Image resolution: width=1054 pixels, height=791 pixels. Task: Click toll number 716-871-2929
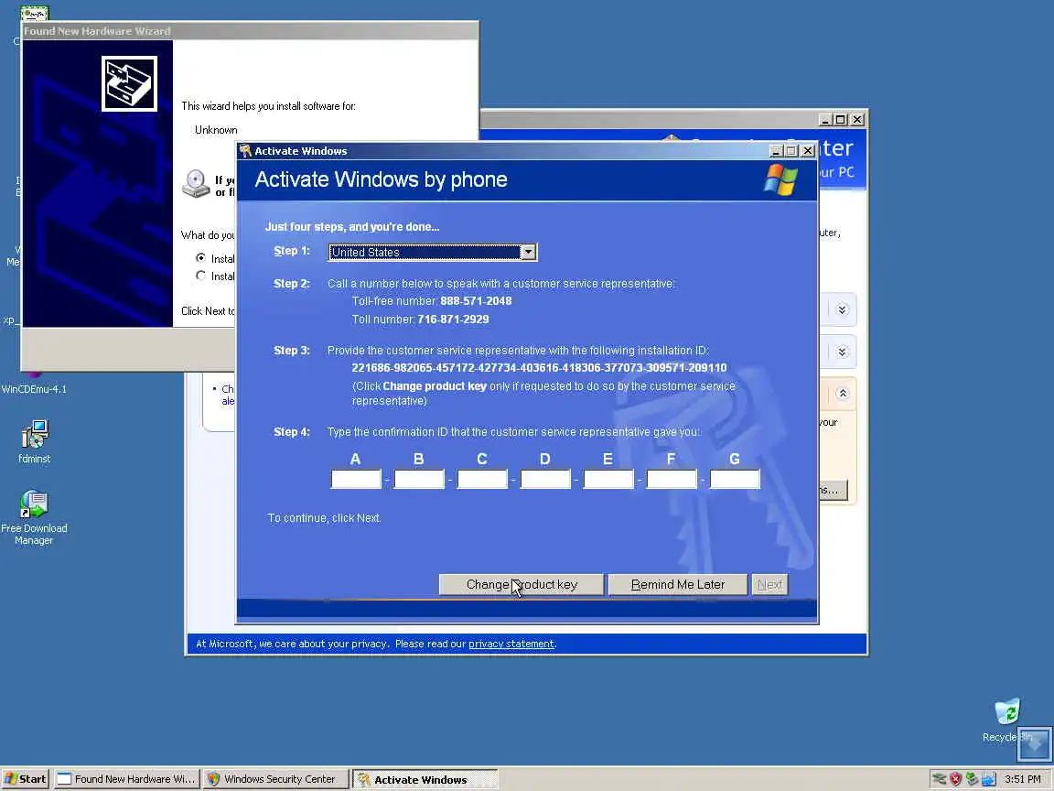point(453,319)
